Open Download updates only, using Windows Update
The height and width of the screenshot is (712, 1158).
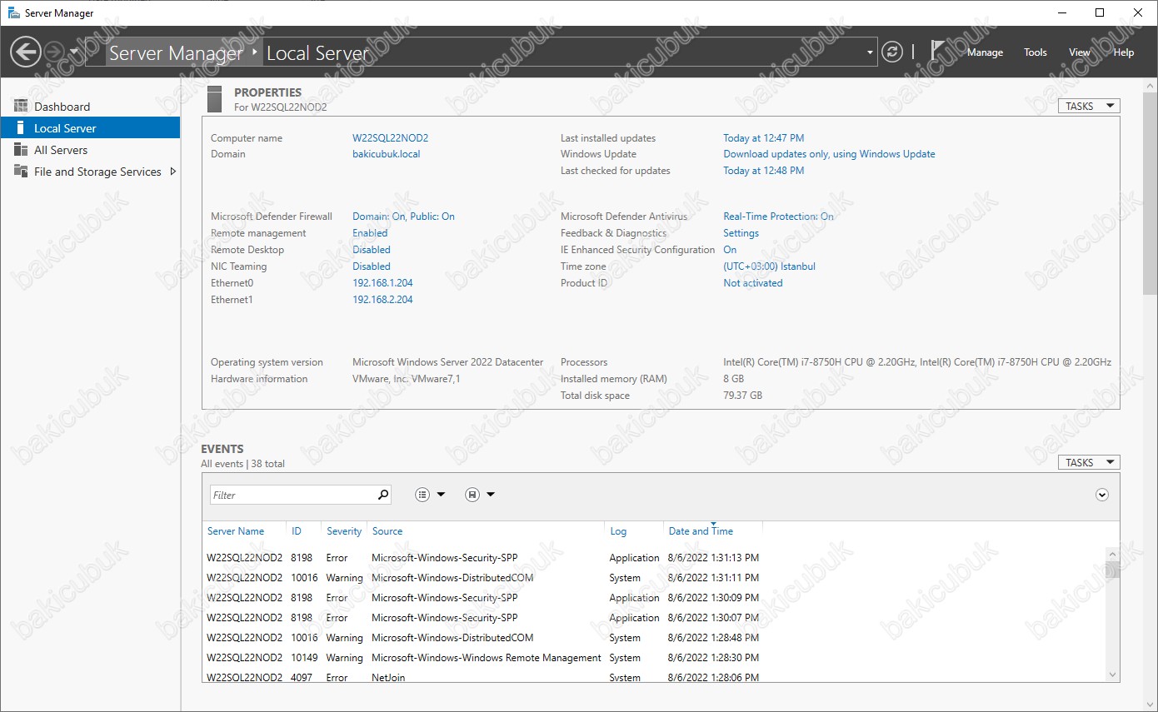(x=829, y=154)
